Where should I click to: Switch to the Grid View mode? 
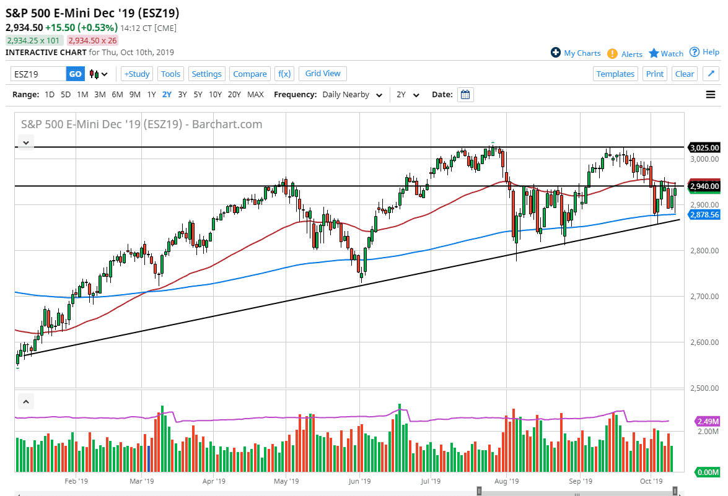tap(322, 74)
